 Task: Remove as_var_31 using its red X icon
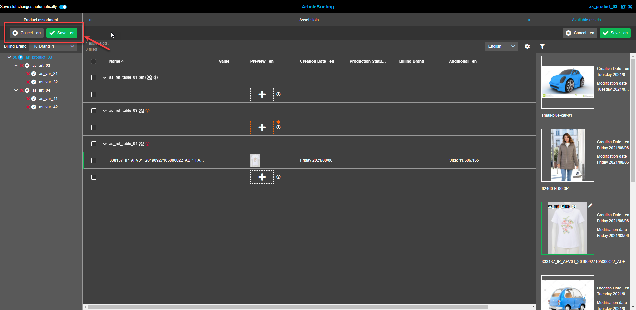coord(28,73)
